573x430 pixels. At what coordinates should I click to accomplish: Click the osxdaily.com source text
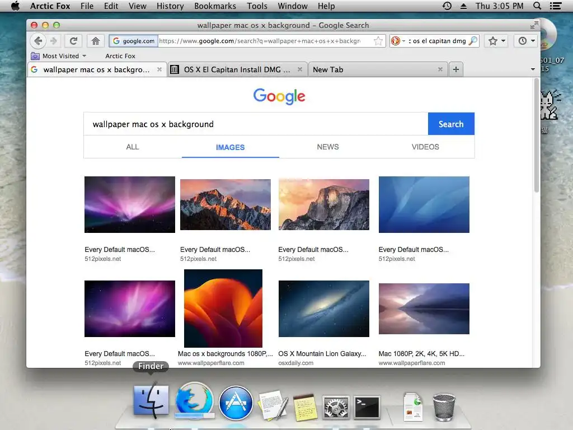point(295,363)
